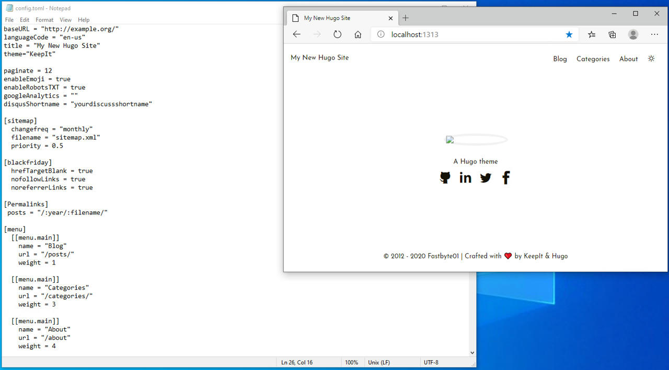Open a new browser tab
669x370 pixels.
pyautogui.click(x=406, y=18)
